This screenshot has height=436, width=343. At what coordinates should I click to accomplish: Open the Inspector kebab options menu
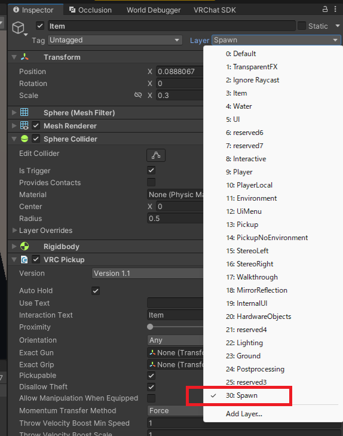[335, 9]
